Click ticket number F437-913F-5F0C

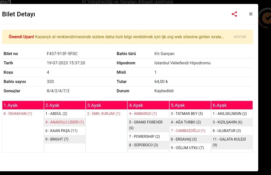click(62, 54)
